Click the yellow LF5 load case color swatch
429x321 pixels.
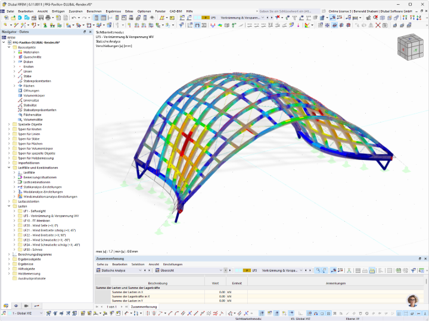pyautogui.click(x=205, y=18)
